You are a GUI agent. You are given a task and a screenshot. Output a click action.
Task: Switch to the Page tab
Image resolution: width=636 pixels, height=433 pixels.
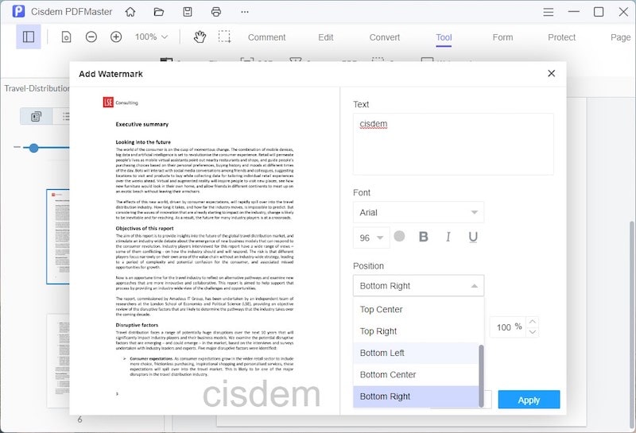click(620, 37)
